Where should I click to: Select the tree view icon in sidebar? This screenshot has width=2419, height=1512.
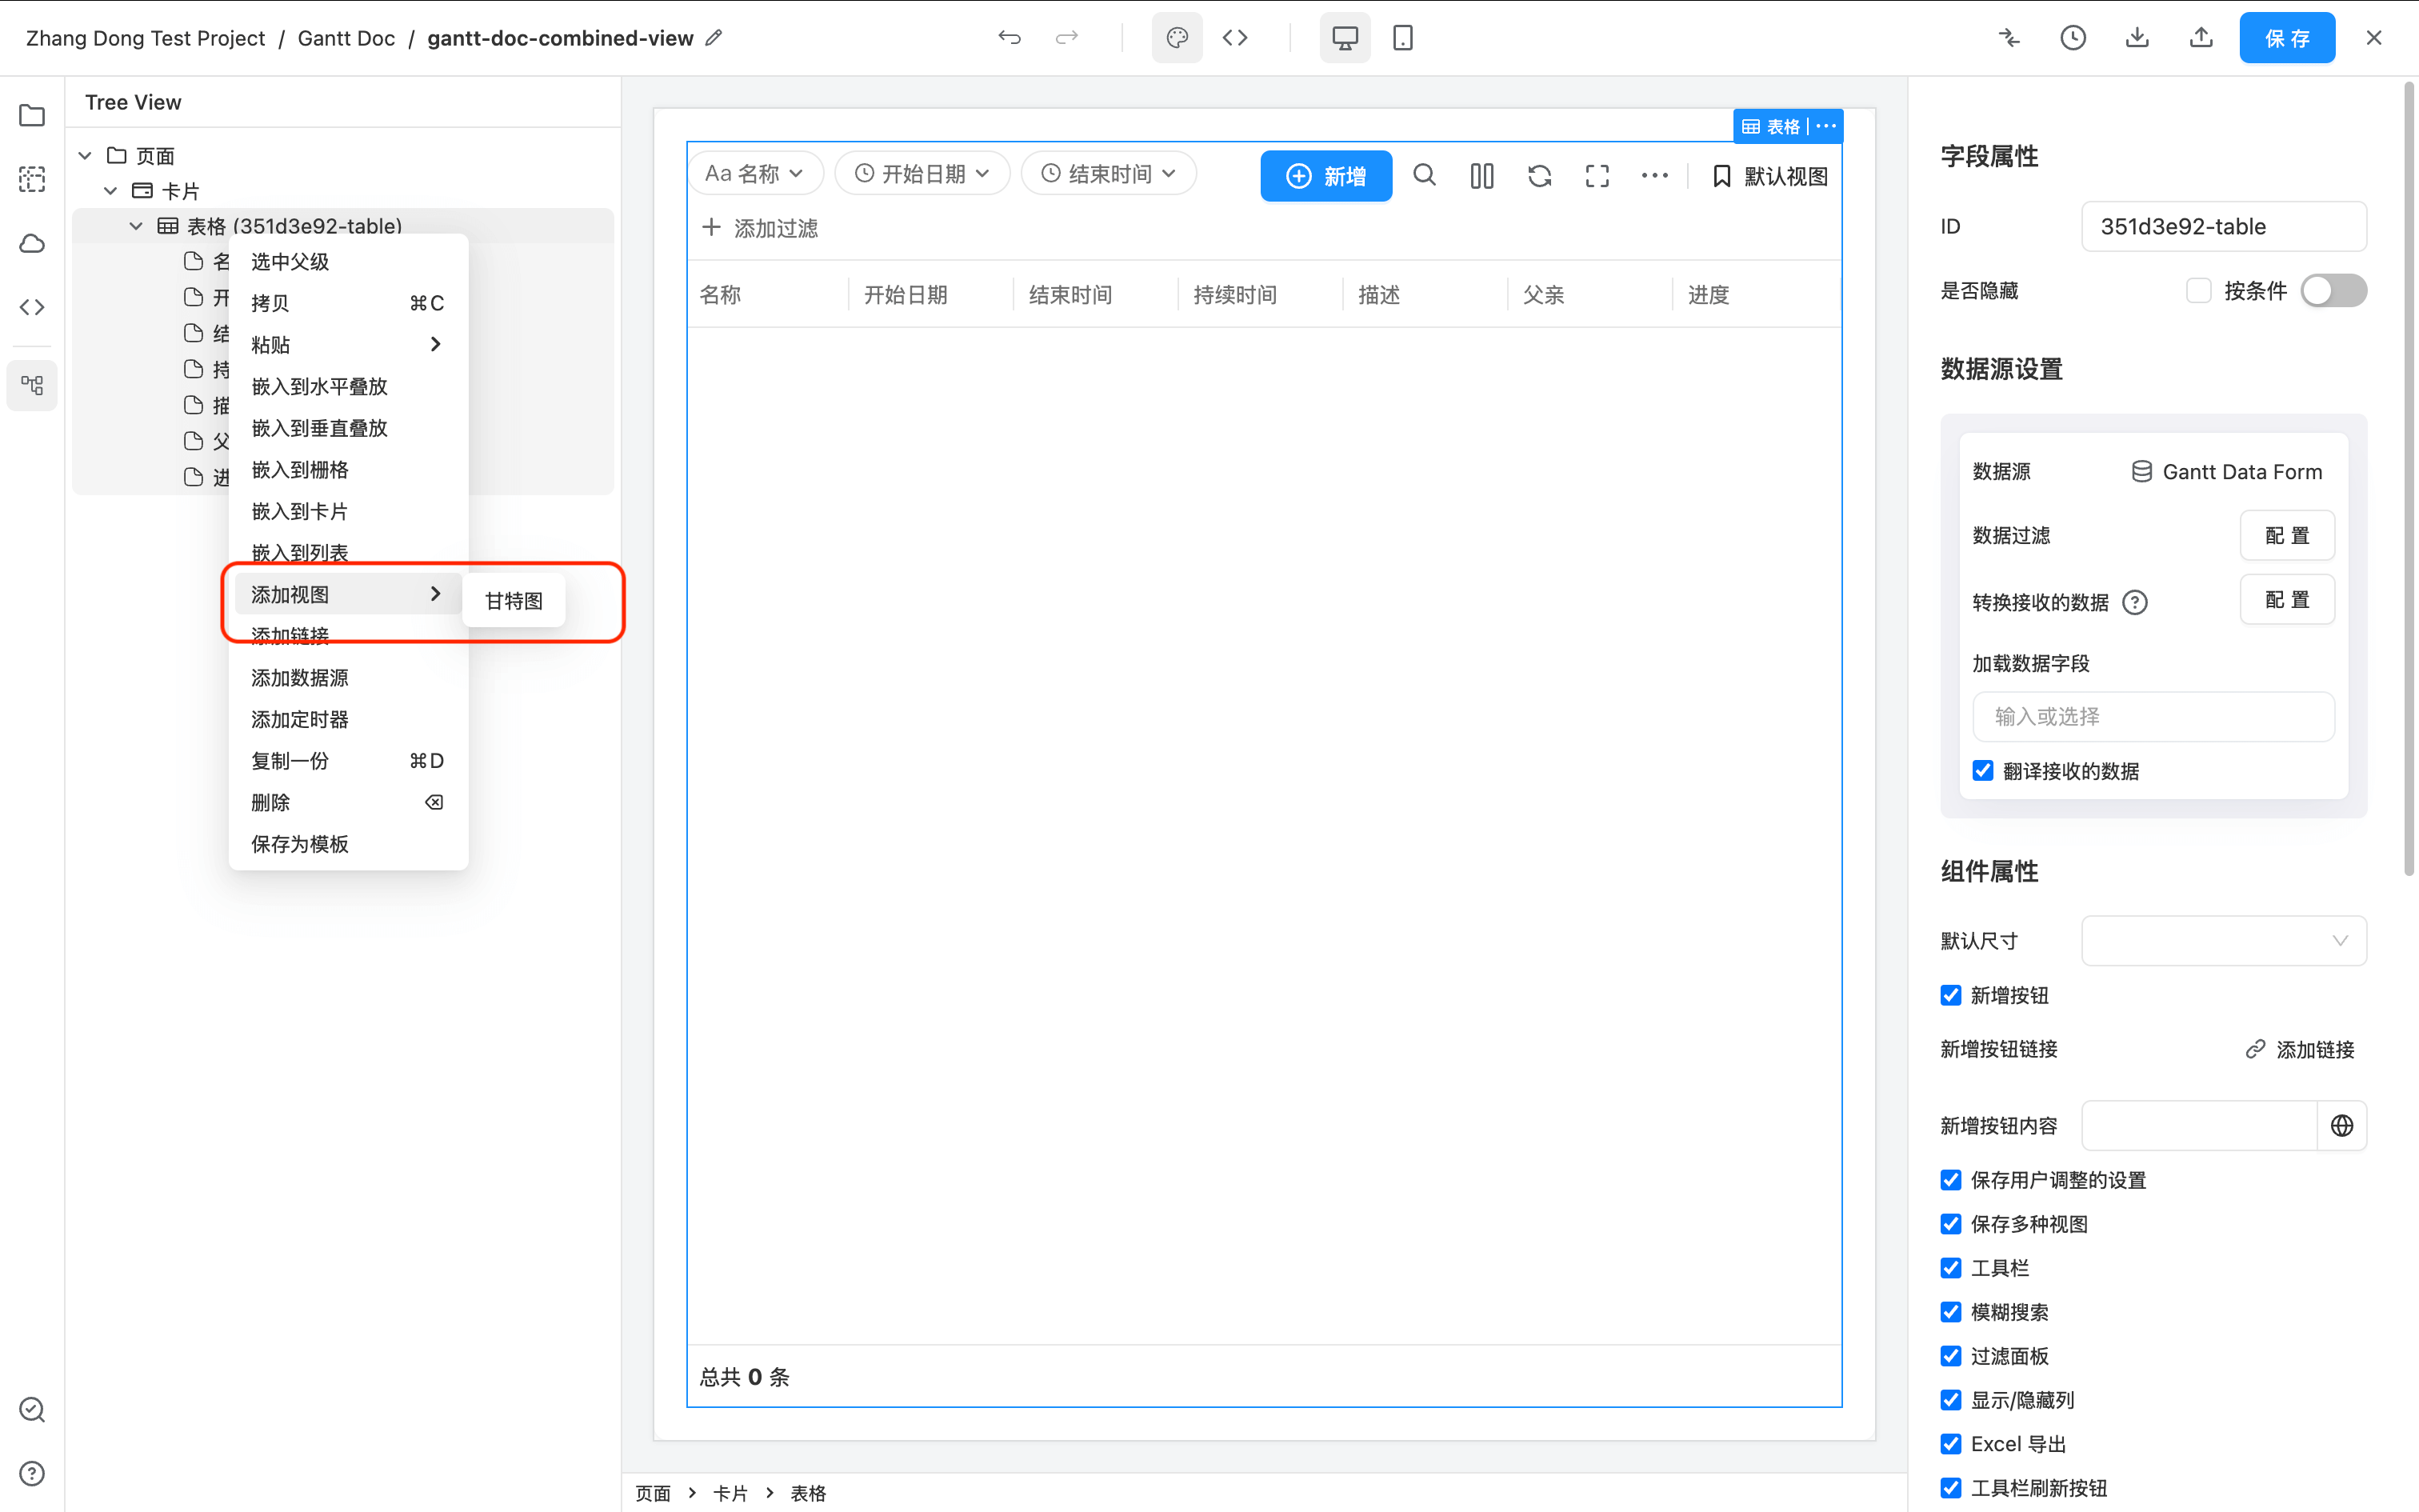coord(32,385)
